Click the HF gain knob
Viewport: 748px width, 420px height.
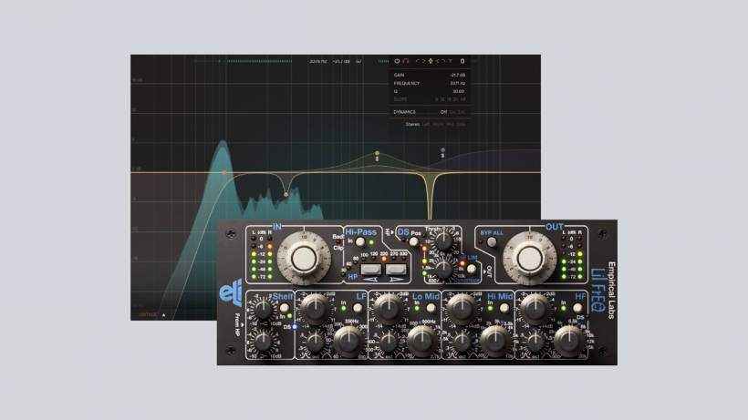click(x=535, y=310)
